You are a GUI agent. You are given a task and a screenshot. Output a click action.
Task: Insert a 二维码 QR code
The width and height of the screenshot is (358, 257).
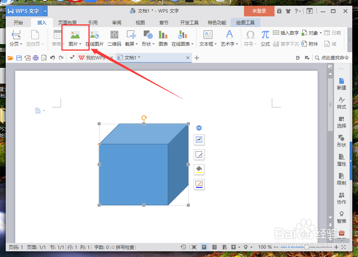point(114,38)
